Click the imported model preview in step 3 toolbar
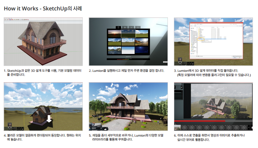Image resolution: width=258 pixels, height=148 pixels. pos(180,59)
